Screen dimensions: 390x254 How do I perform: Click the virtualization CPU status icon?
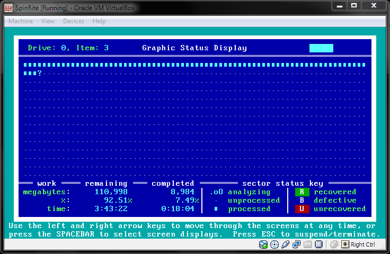319,244
